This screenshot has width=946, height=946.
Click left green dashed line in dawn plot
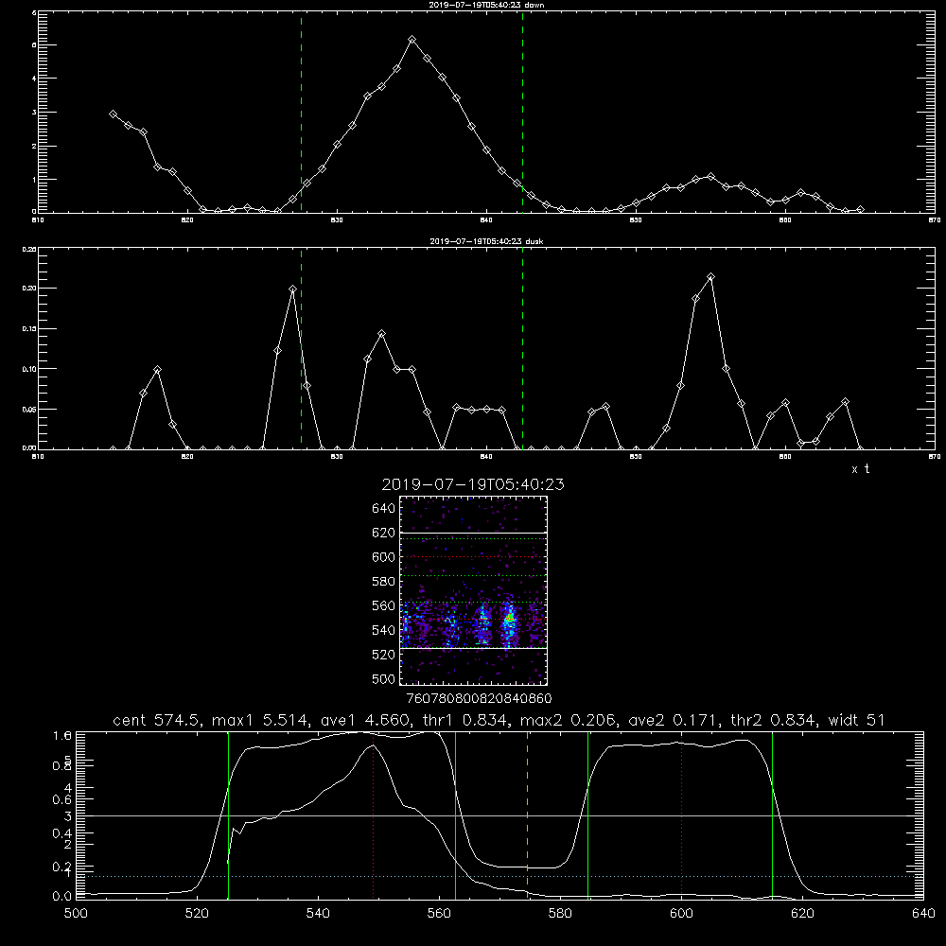tap(301, 112)
